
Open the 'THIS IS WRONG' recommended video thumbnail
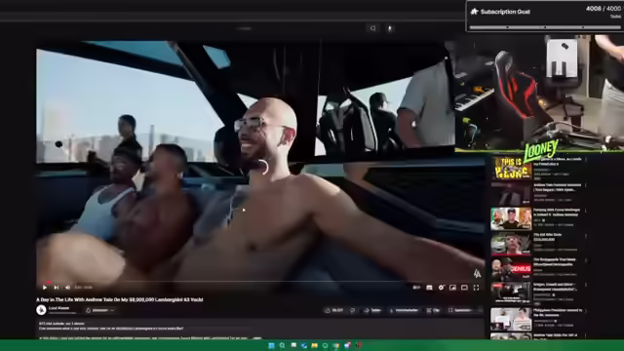coord(511,169)
